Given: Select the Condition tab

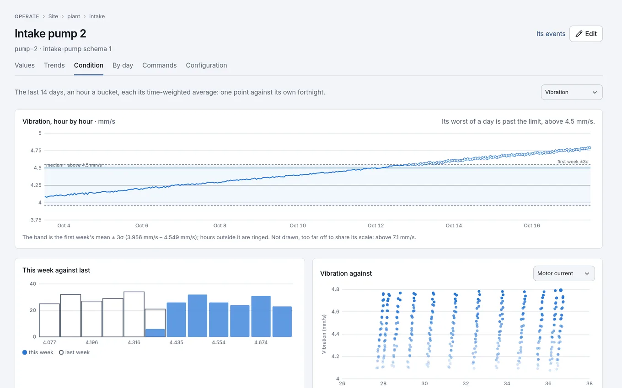Looking at the screenshot, I should [89, 65].
